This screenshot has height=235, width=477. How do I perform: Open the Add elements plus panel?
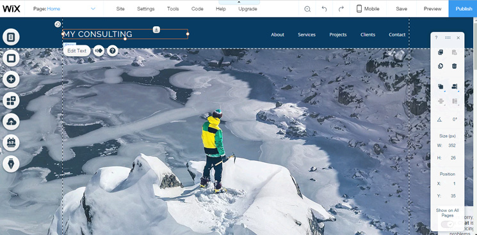coord(11,79)
